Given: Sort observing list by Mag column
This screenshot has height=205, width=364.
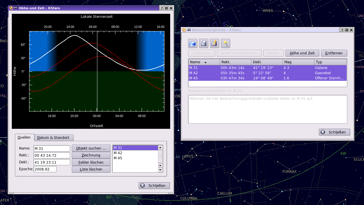Looking at the screenshot, I should [298, 62].
